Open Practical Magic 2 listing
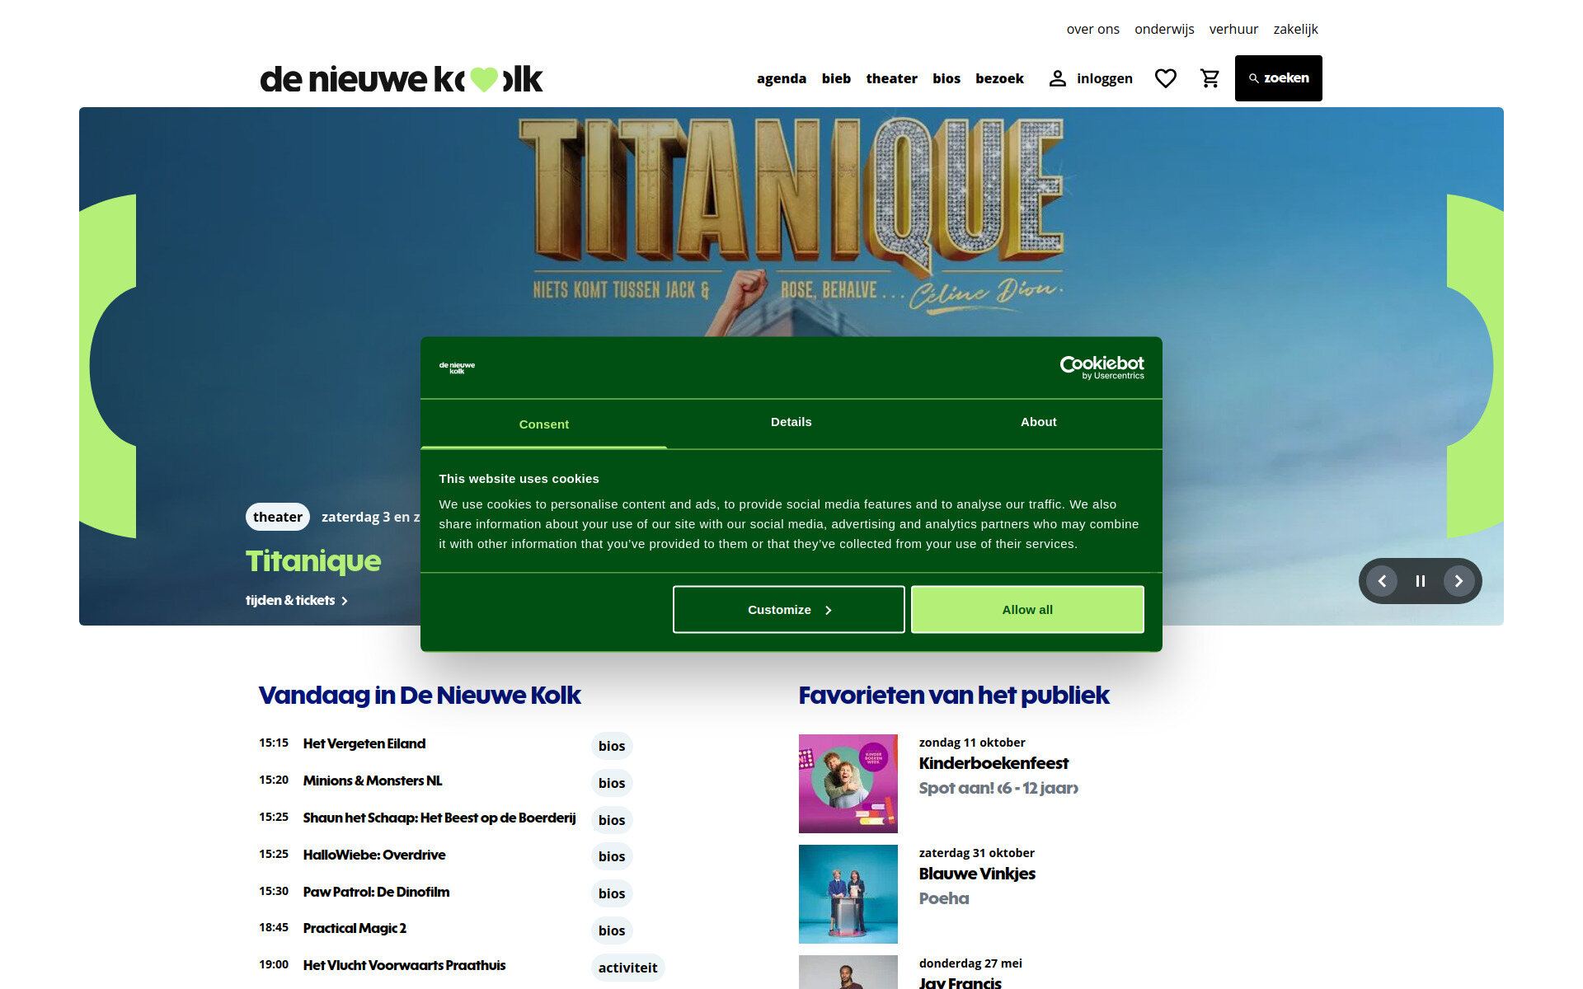 click(x=355, y=928)
